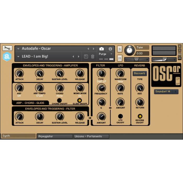Click the AUX button on right edge
Screen dimensions: 183x183
coord(180,54)
